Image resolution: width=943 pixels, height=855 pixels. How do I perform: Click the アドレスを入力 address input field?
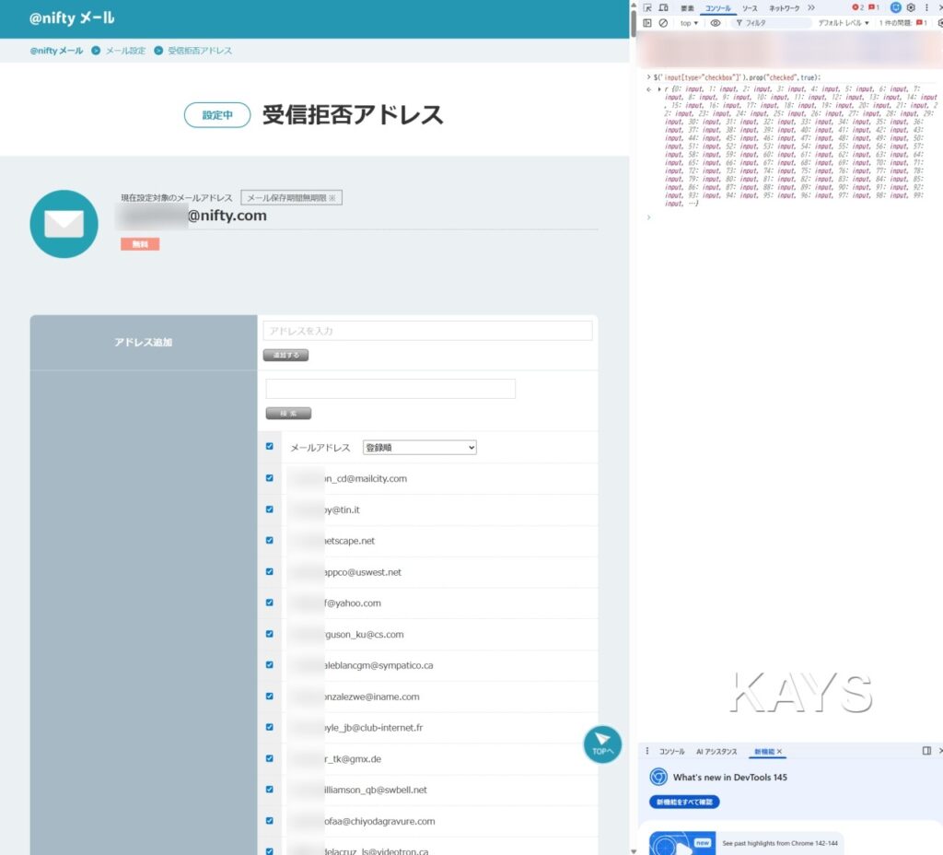[427, 331]
